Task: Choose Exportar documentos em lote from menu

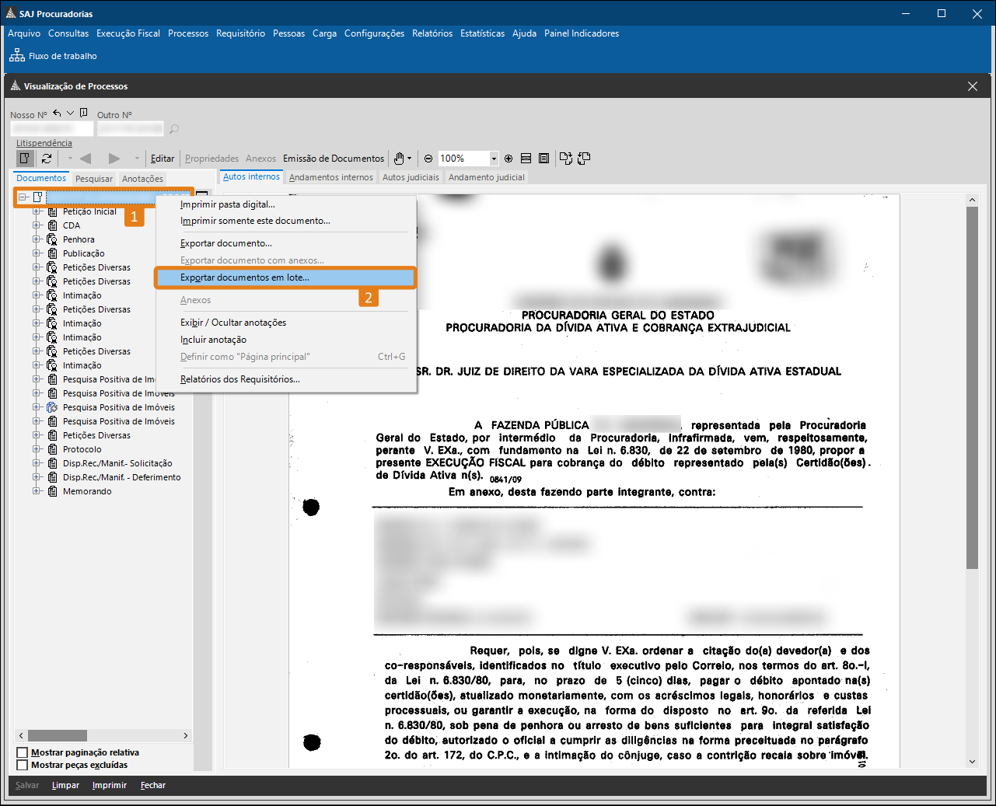Action: click(245, 277)
